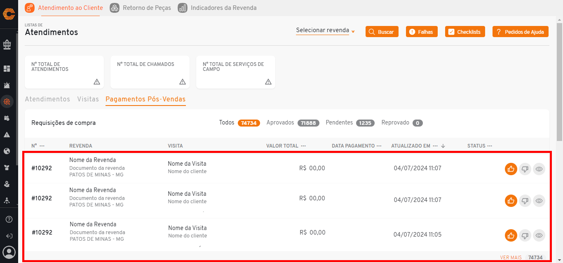
Task: Open the Falhas button
Action: [422, 32]
